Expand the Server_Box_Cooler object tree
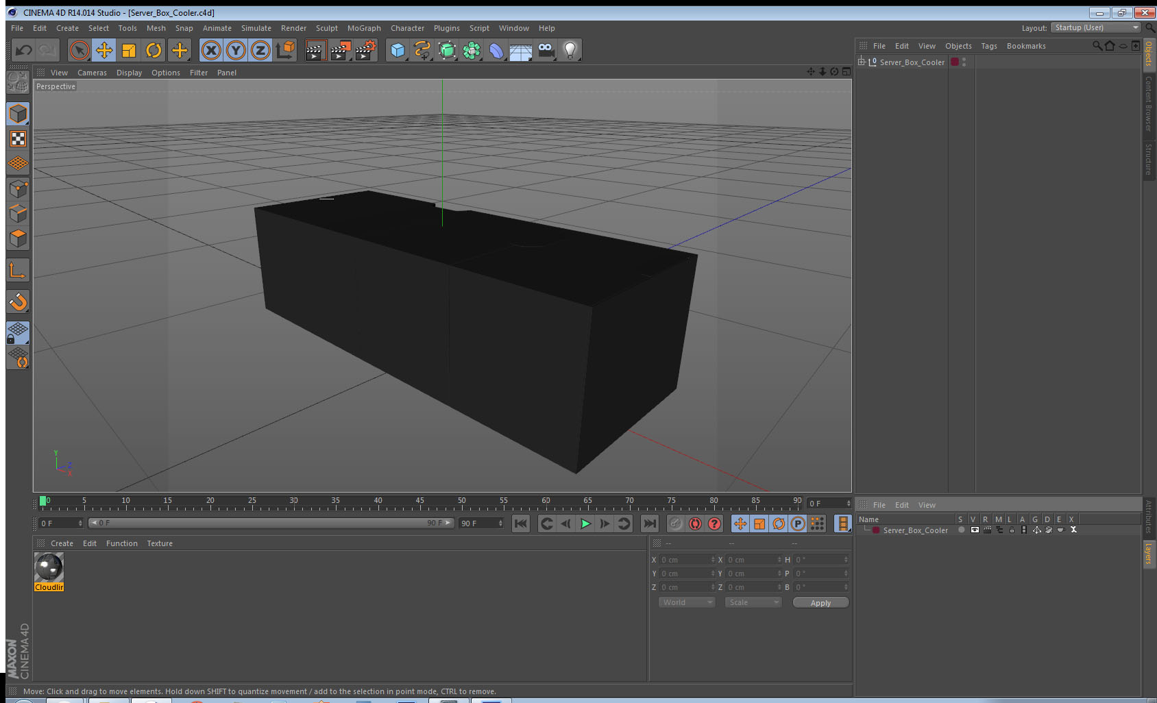This screenshot has width=1157, height=703. 862,62
